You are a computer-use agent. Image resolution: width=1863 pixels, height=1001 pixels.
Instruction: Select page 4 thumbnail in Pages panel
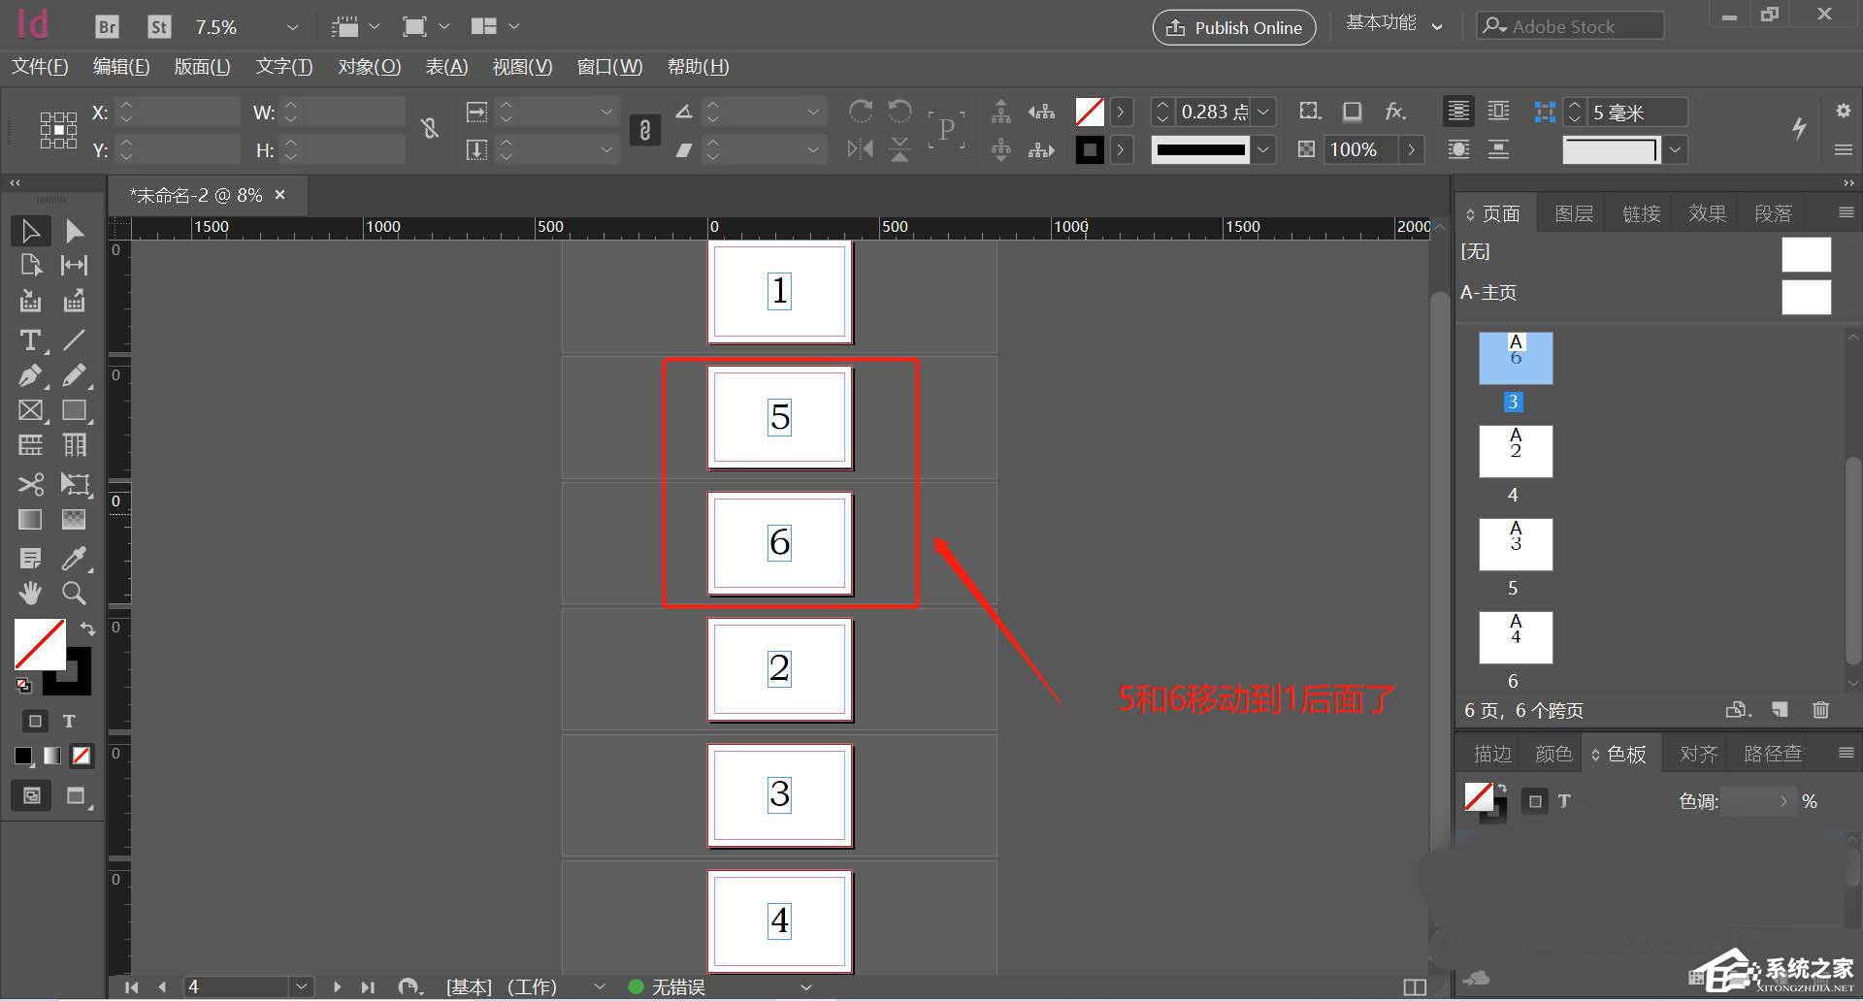[x=1516, y=451]
